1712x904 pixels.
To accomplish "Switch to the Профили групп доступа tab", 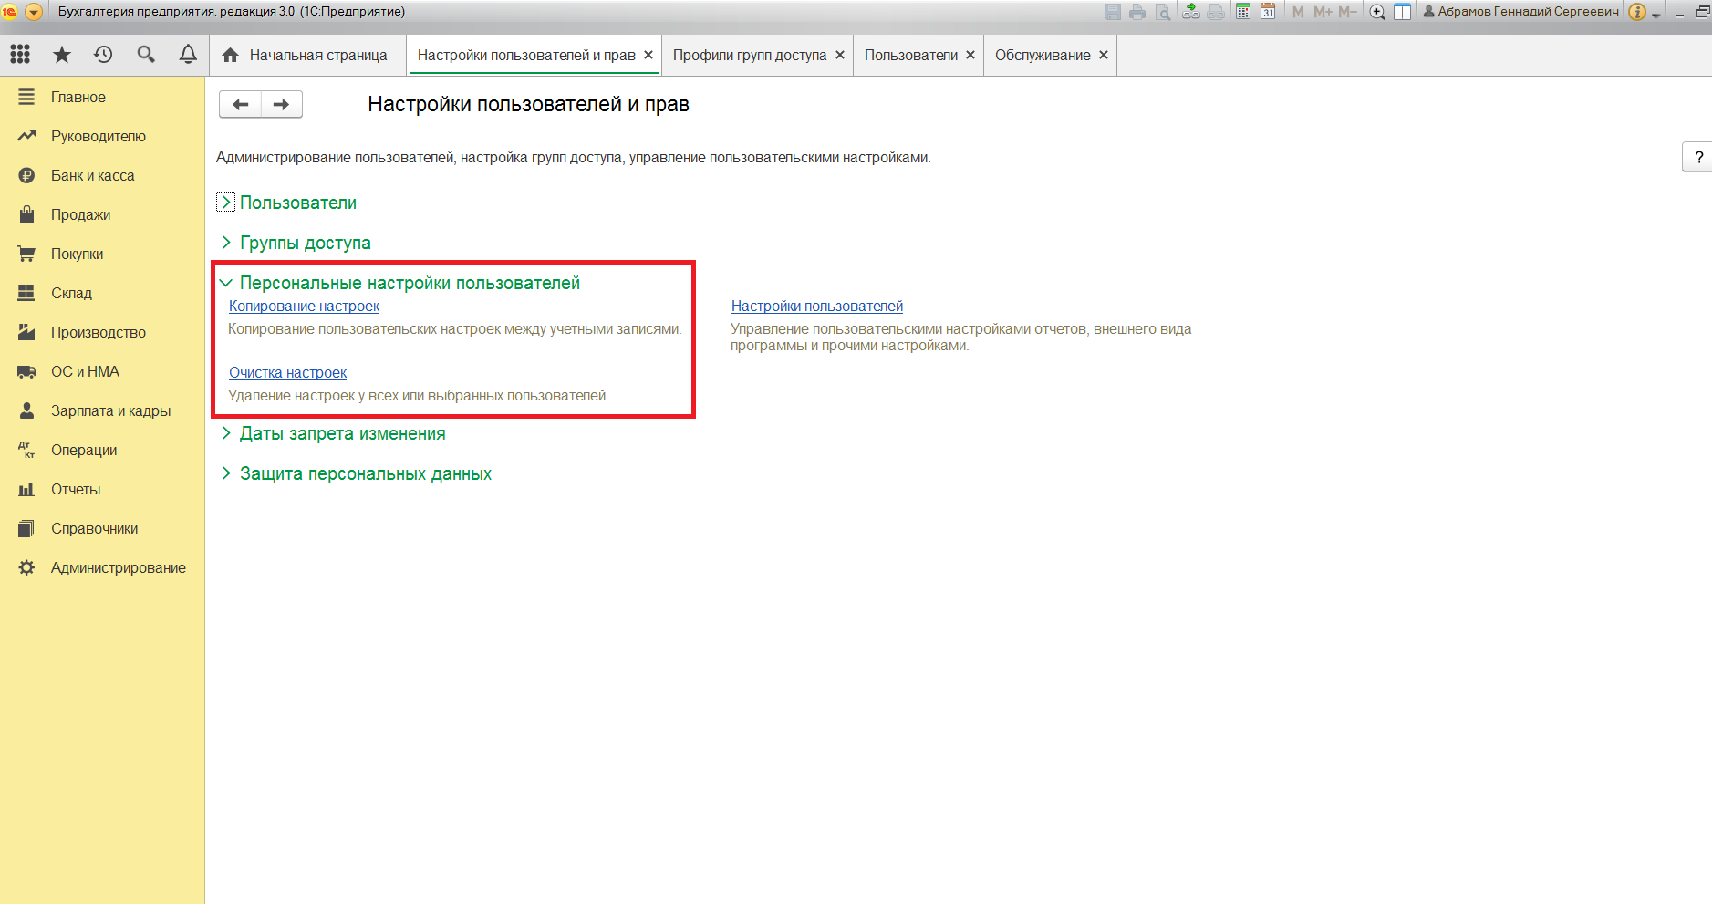I will (749, 55).
